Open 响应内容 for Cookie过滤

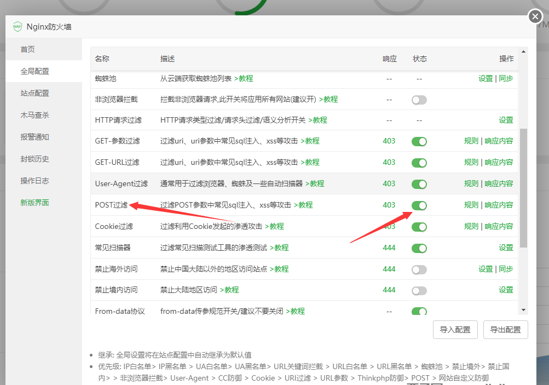[499, 226]
